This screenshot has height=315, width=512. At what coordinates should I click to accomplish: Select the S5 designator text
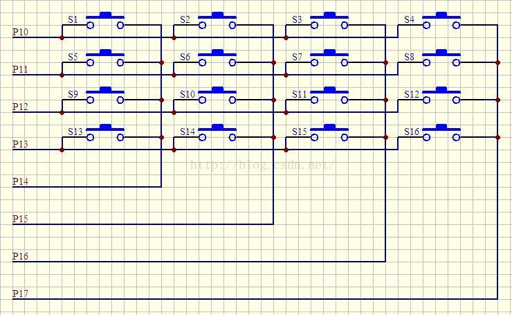point(73,57)
